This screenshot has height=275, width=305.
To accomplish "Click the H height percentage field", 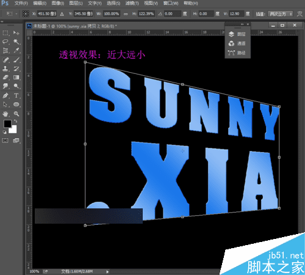I will click(x=146, y=14).
